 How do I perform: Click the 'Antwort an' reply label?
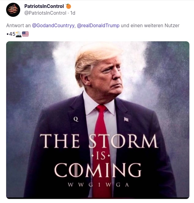(18, 25)
